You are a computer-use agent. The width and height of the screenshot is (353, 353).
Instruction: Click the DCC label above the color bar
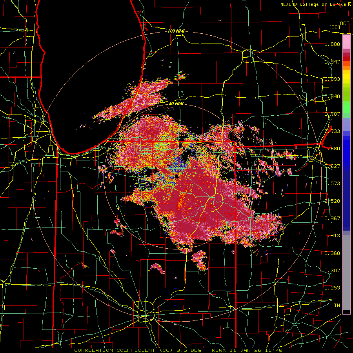click(345, 24)
